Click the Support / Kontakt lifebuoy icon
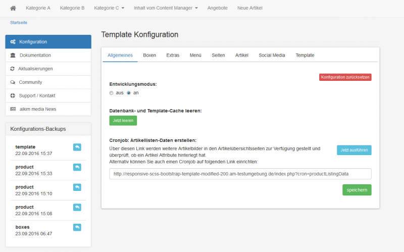 point(13,95)
